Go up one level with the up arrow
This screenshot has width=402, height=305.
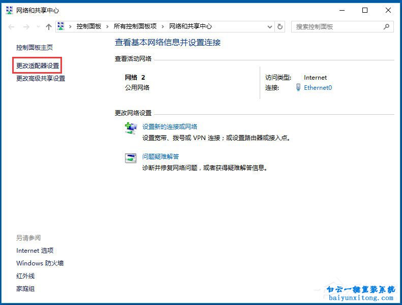coord(49,26)
